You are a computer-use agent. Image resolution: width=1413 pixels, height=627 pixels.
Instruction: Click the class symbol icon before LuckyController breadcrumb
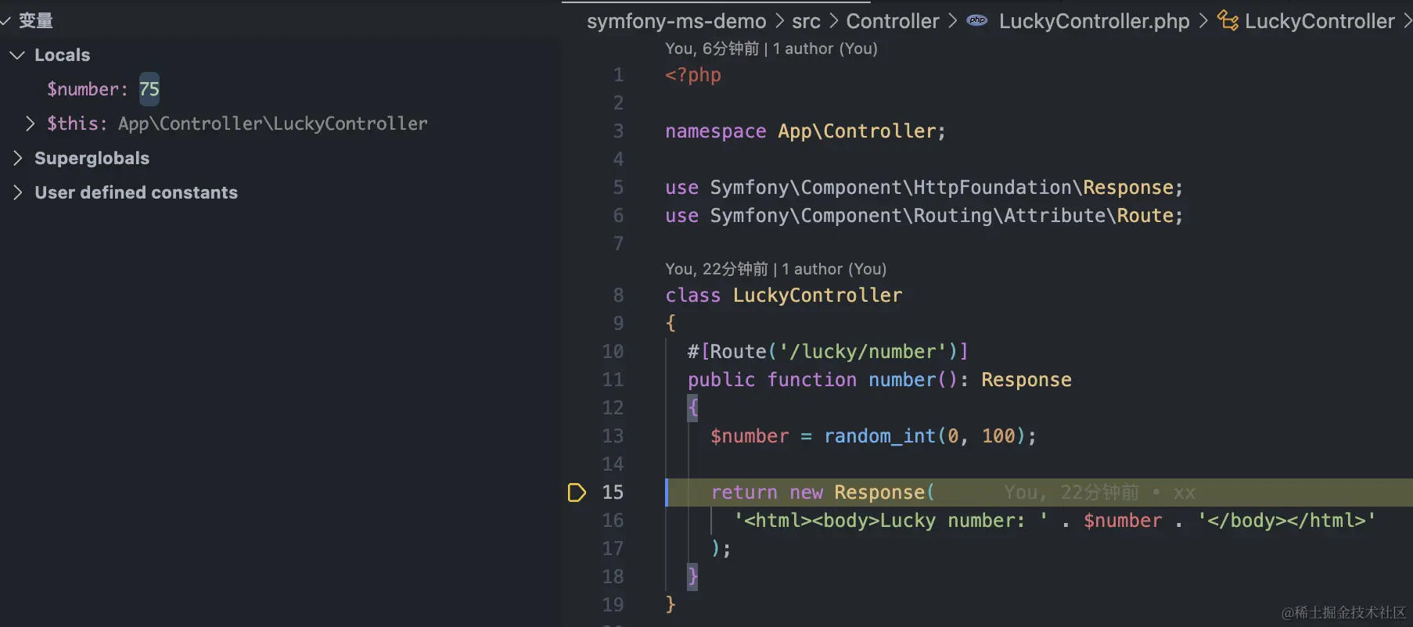(x=1228, y=21)
